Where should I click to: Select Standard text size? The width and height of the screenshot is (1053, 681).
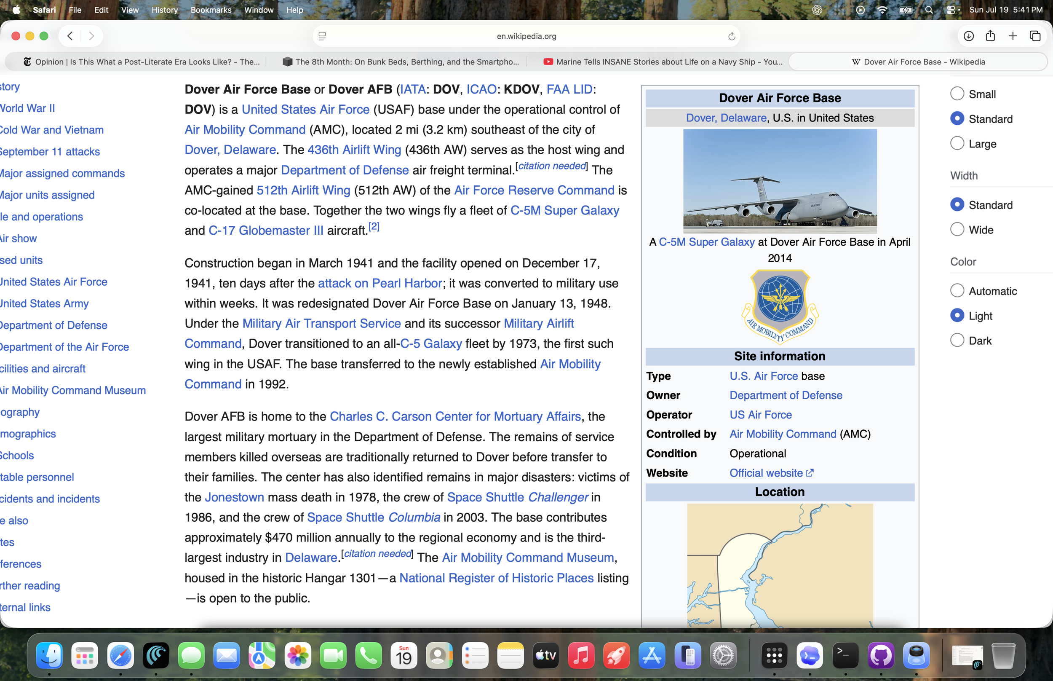tap(957, 118)
